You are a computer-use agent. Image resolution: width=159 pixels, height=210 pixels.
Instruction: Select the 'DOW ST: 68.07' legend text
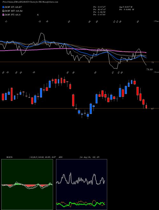pos(13,7)
